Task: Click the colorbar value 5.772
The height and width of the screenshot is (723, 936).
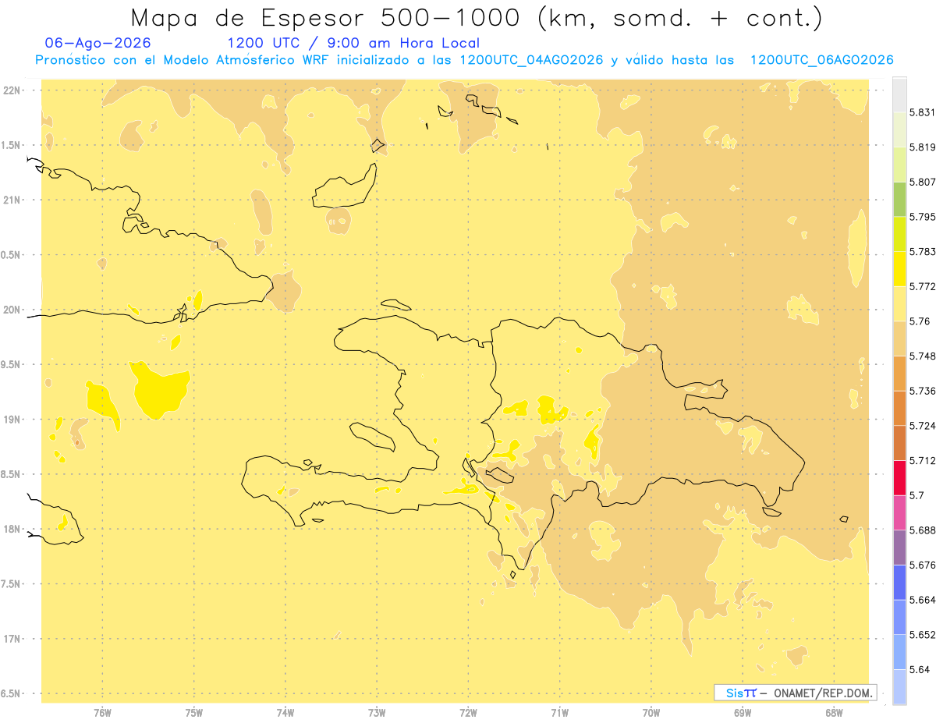Action: (x=922, y=286)
